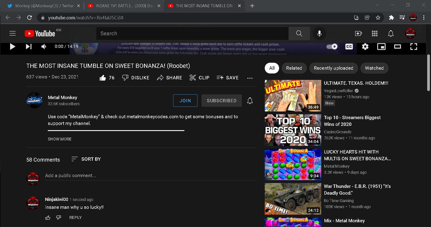Screen dimensions: 431x227
Task: Select the All filter chip
Action: [272, 68]
